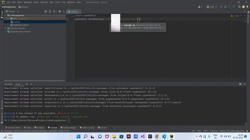Go to previous highlighted problem arrow
Image resolution: width=250 pixels, height=140 pixels.
click(x=241, y=16)
